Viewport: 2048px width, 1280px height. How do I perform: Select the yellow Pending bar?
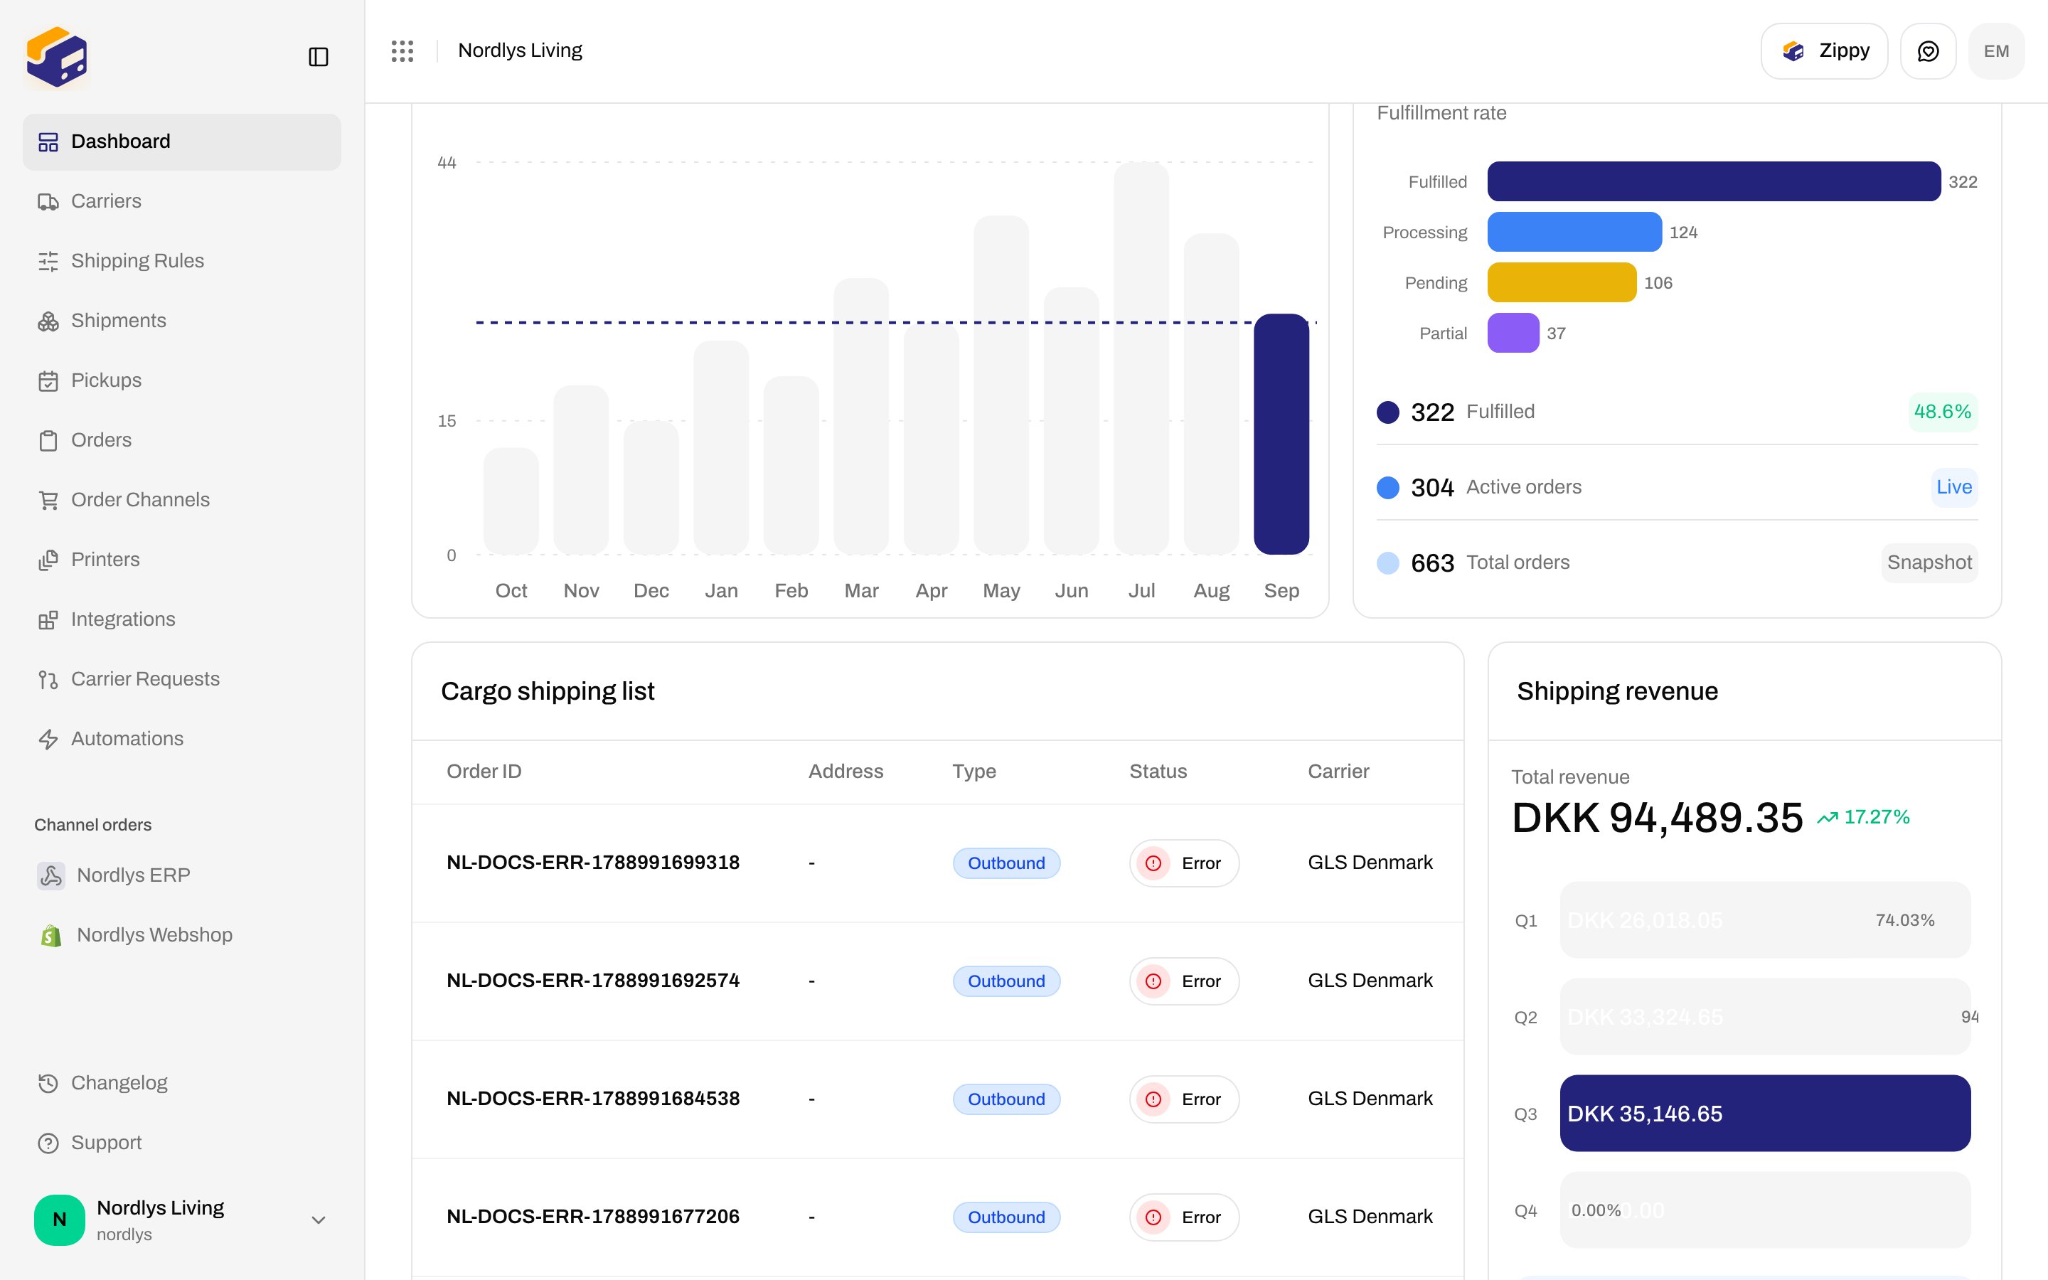point(1562,282)
